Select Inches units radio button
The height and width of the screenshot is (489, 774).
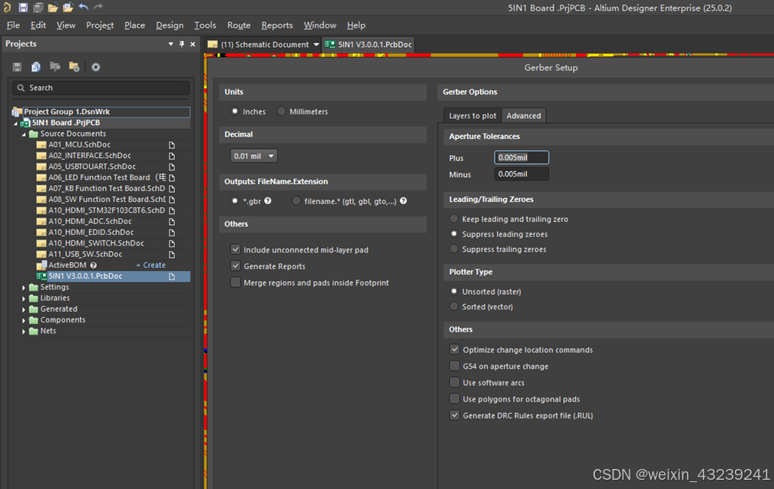(x=235, y=111)
